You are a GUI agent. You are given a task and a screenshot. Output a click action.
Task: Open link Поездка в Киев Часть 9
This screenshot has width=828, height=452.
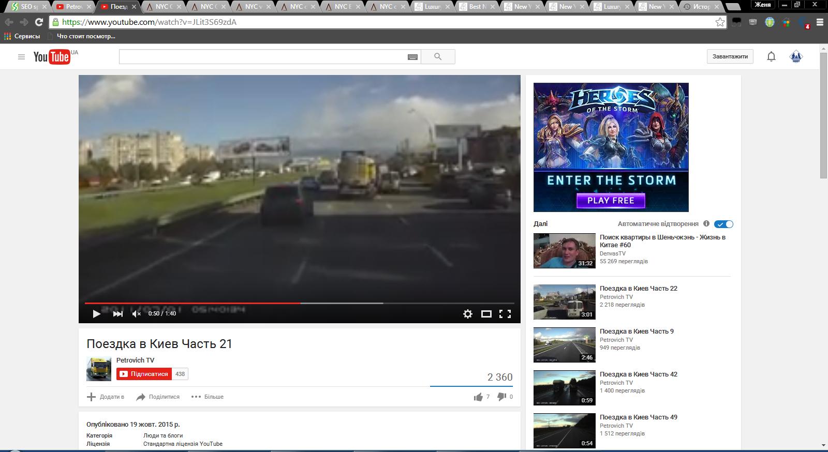[637, 331]
